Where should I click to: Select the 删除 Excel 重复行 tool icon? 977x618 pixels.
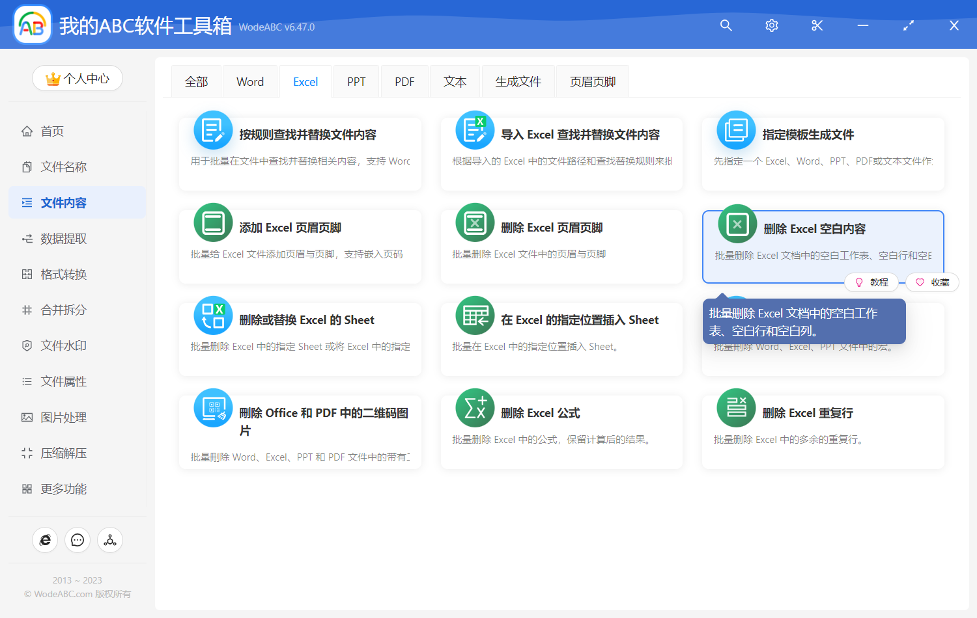tap(736, 407)
